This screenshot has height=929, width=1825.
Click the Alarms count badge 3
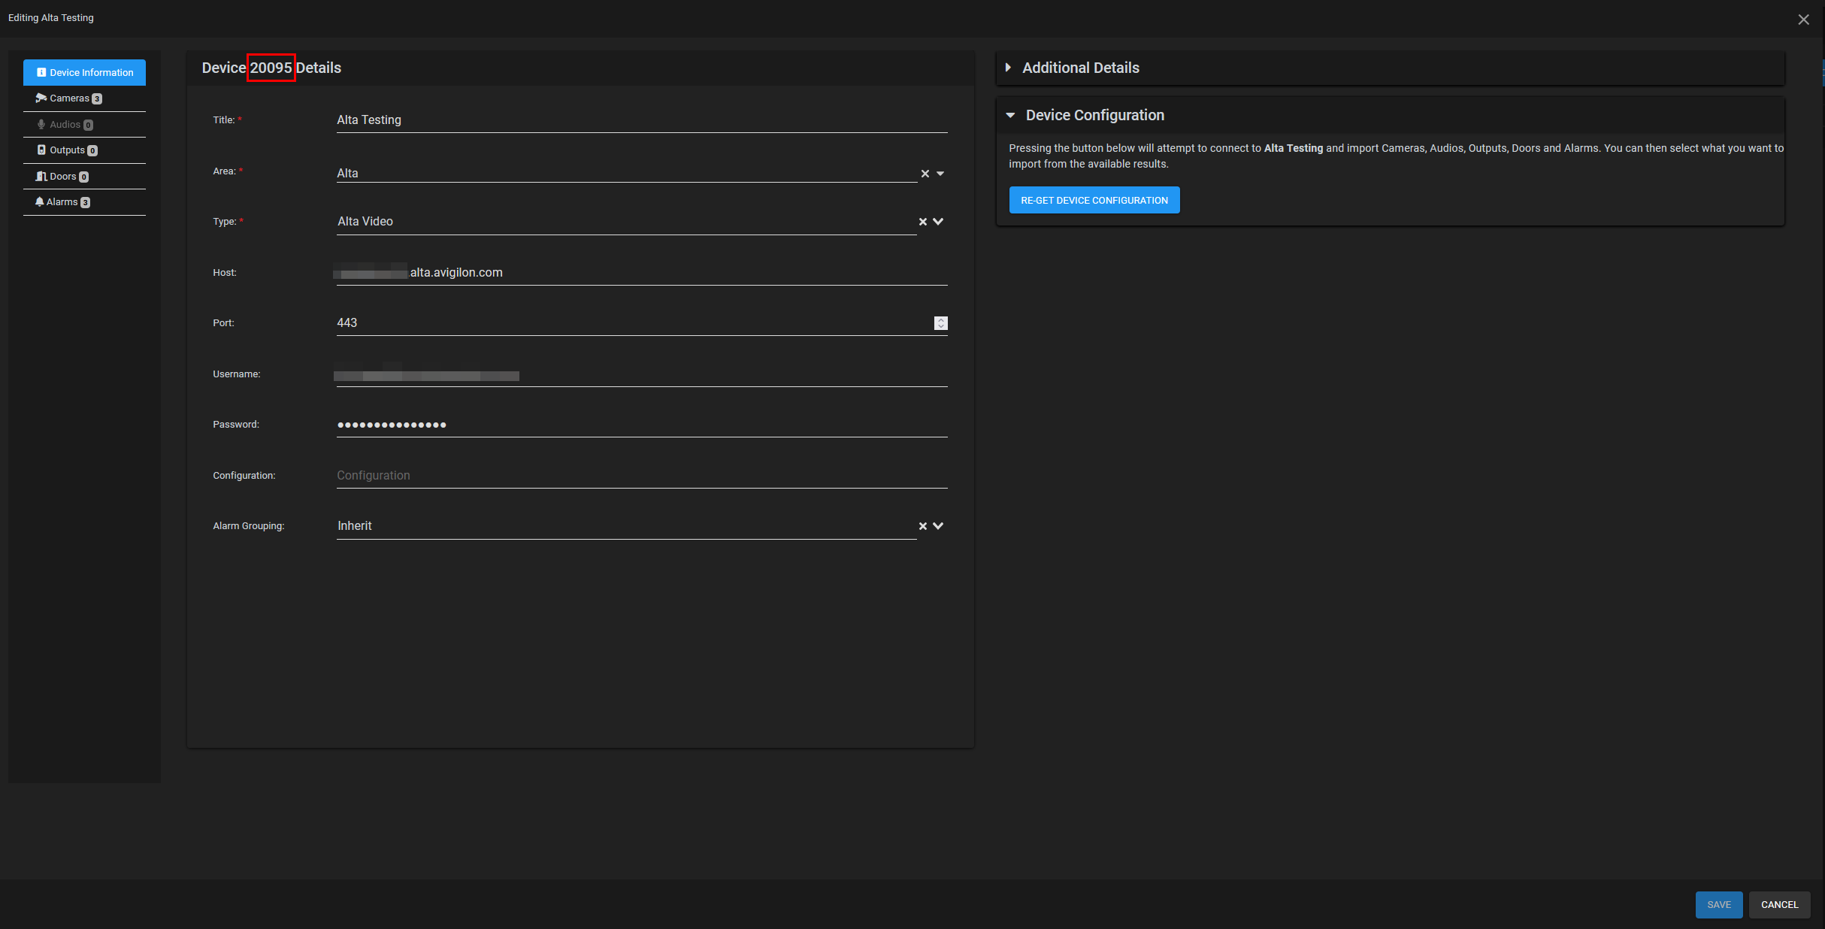pyautogui.click(x=85, y=203)
